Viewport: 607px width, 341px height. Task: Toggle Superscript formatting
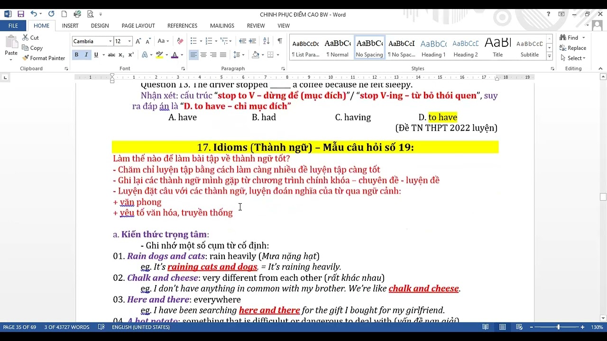[131, 55]
